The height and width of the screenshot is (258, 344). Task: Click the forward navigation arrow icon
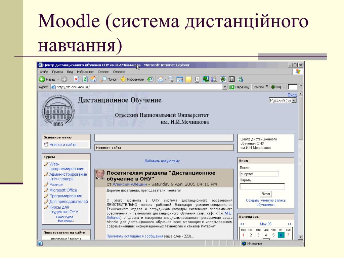coord(64,79)
